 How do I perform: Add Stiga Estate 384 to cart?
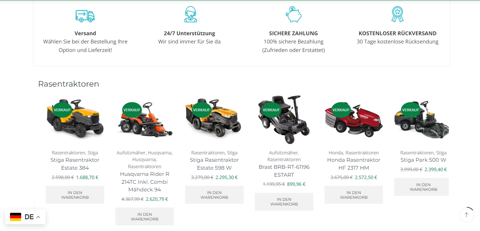click(x=75, y=195)
